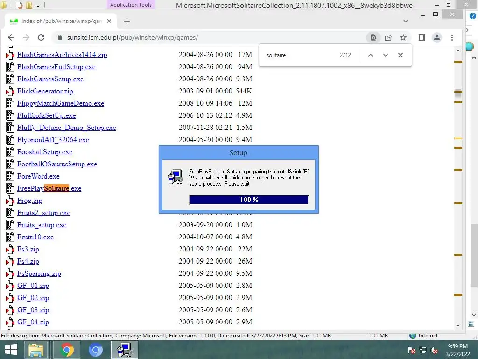Viewport: 478px width, 359px height.
Task: Open the FlashGamesSetup.exe link
Action: tap(50, 79)
